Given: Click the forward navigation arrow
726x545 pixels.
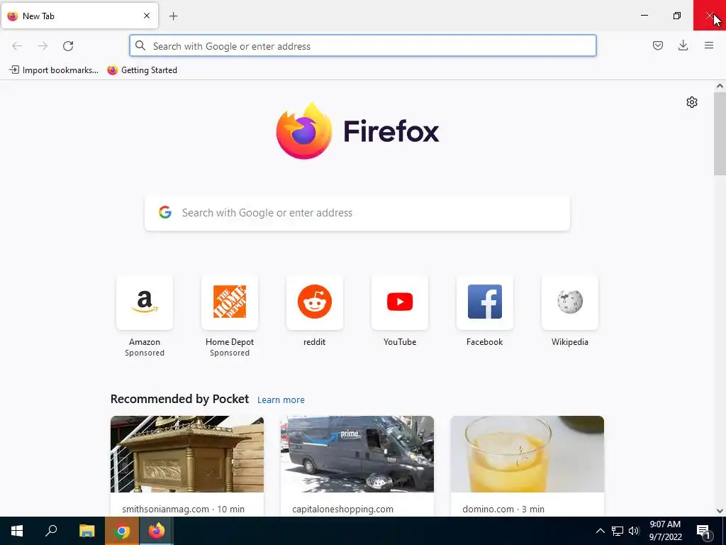Looking at the screenshot, I should (x=43, y=46).
